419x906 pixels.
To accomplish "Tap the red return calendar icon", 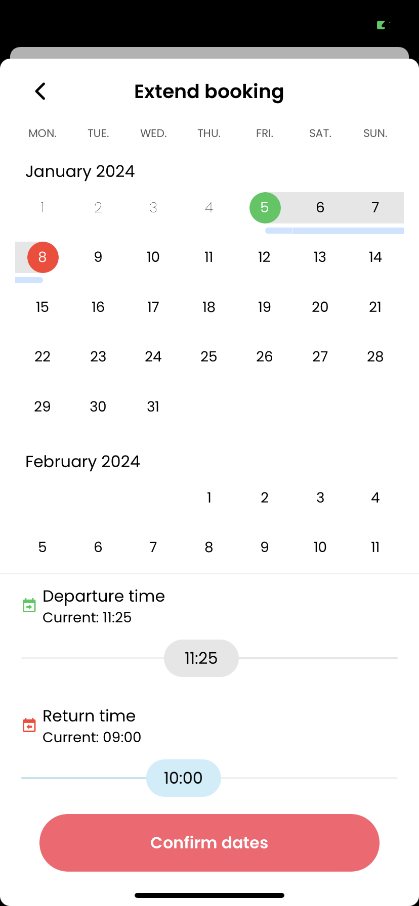I will click(x=29, y=725).
